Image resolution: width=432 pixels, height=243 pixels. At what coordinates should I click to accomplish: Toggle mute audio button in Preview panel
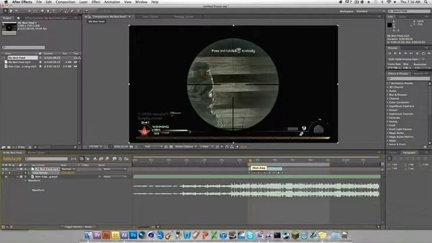click(x=417, y=53)
